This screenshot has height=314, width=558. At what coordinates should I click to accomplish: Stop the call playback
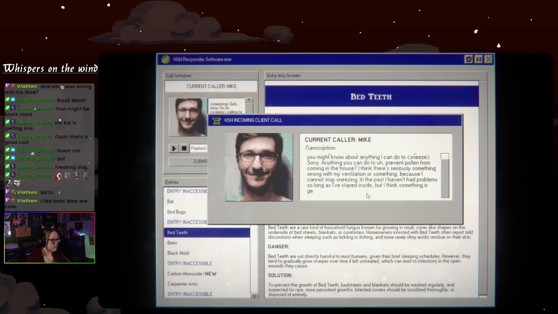[184, 148]
